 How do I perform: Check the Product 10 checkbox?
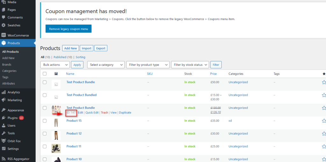[45, 159]
